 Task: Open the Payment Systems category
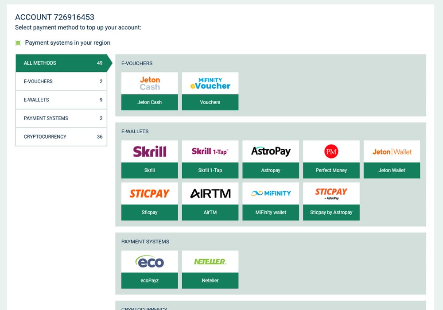coord(61,118)
